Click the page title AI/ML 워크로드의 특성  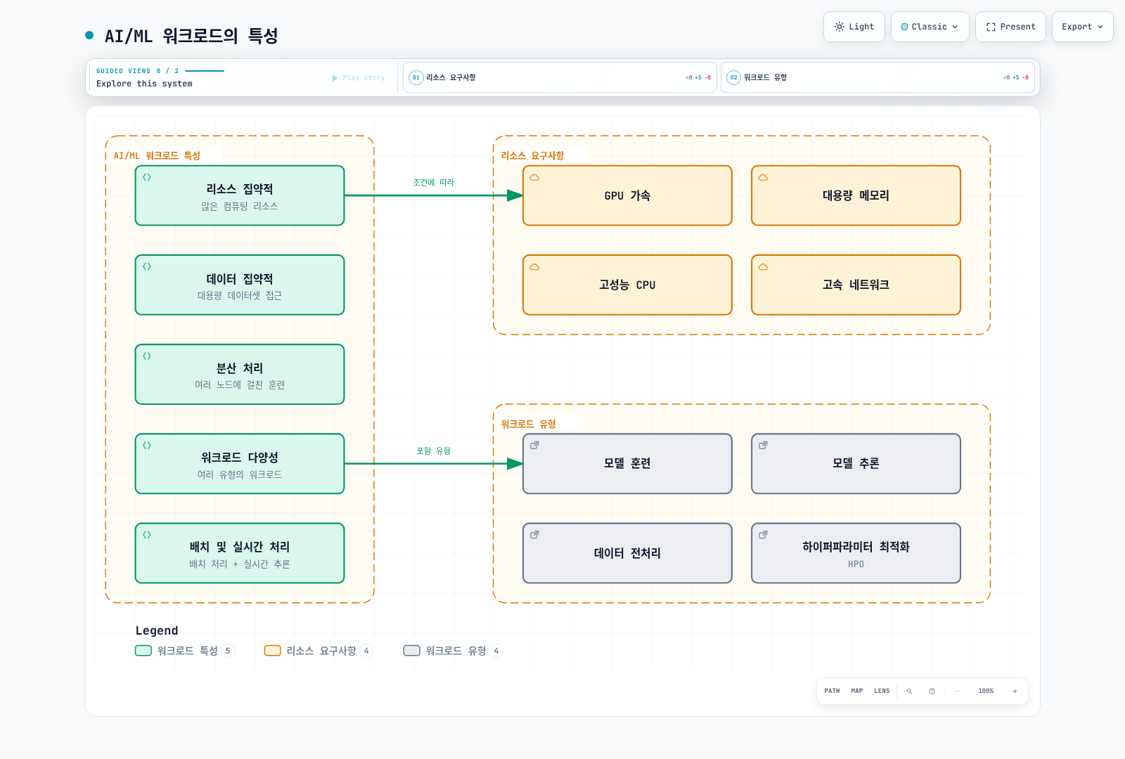[191, 36]
